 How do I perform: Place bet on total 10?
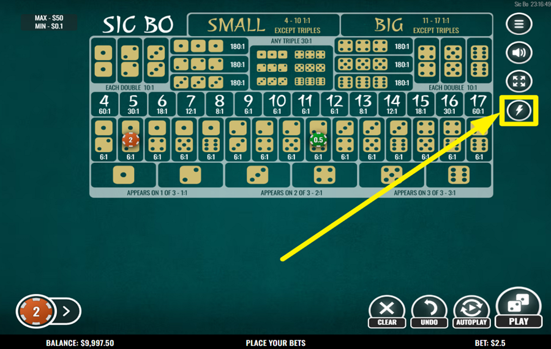(x=277, y=104)
